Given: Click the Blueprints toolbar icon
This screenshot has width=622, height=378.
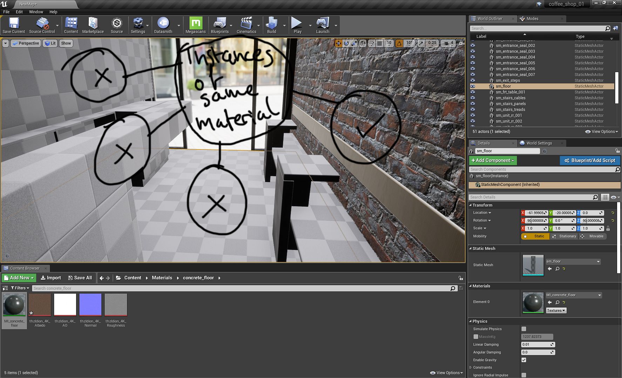Looking at the screenshot, I should click(x=220, y=26).
